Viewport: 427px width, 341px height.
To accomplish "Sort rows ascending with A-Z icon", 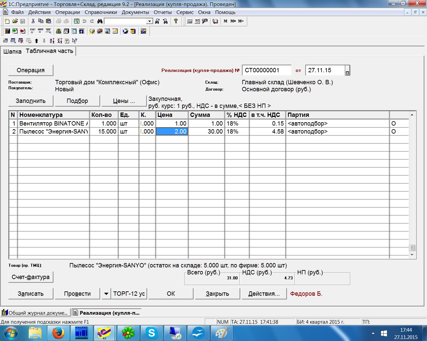I will click(52, 41).
